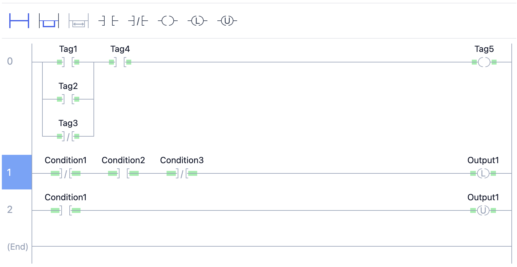Select the normally closed contact tool
This screenshot has width=517, height=267.
pyautogui.click(x=138, y=21)
